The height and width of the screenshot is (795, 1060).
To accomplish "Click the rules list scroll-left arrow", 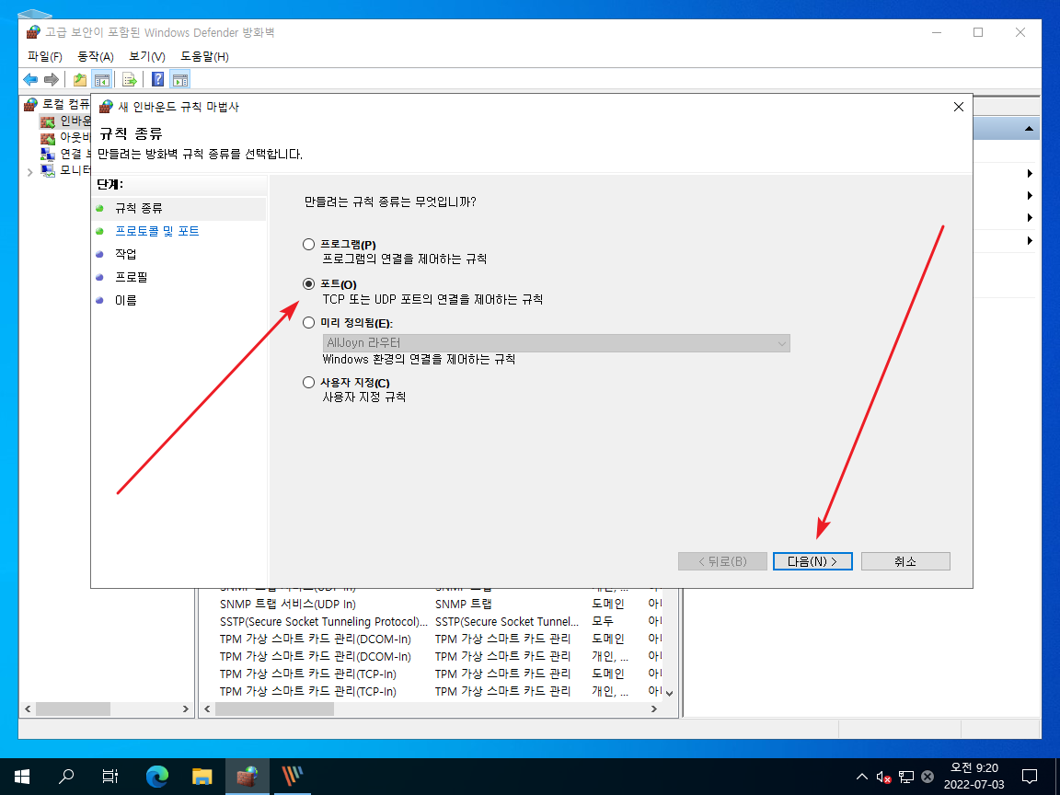I will 208,709.
